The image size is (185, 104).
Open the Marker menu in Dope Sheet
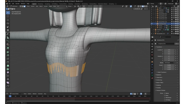click(x=35, y=94)
